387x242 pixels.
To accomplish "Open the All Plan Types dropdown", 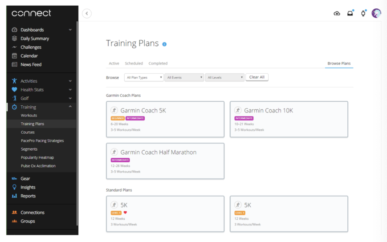I will pos(144,77).
